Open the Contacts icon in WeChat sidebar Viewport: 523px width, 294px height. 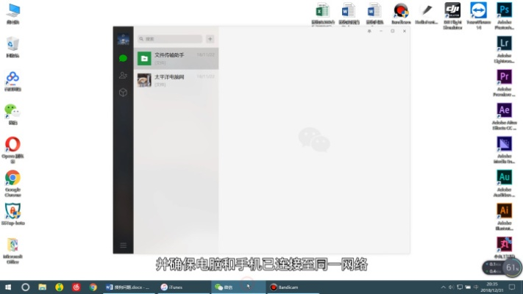pos(123,75)
